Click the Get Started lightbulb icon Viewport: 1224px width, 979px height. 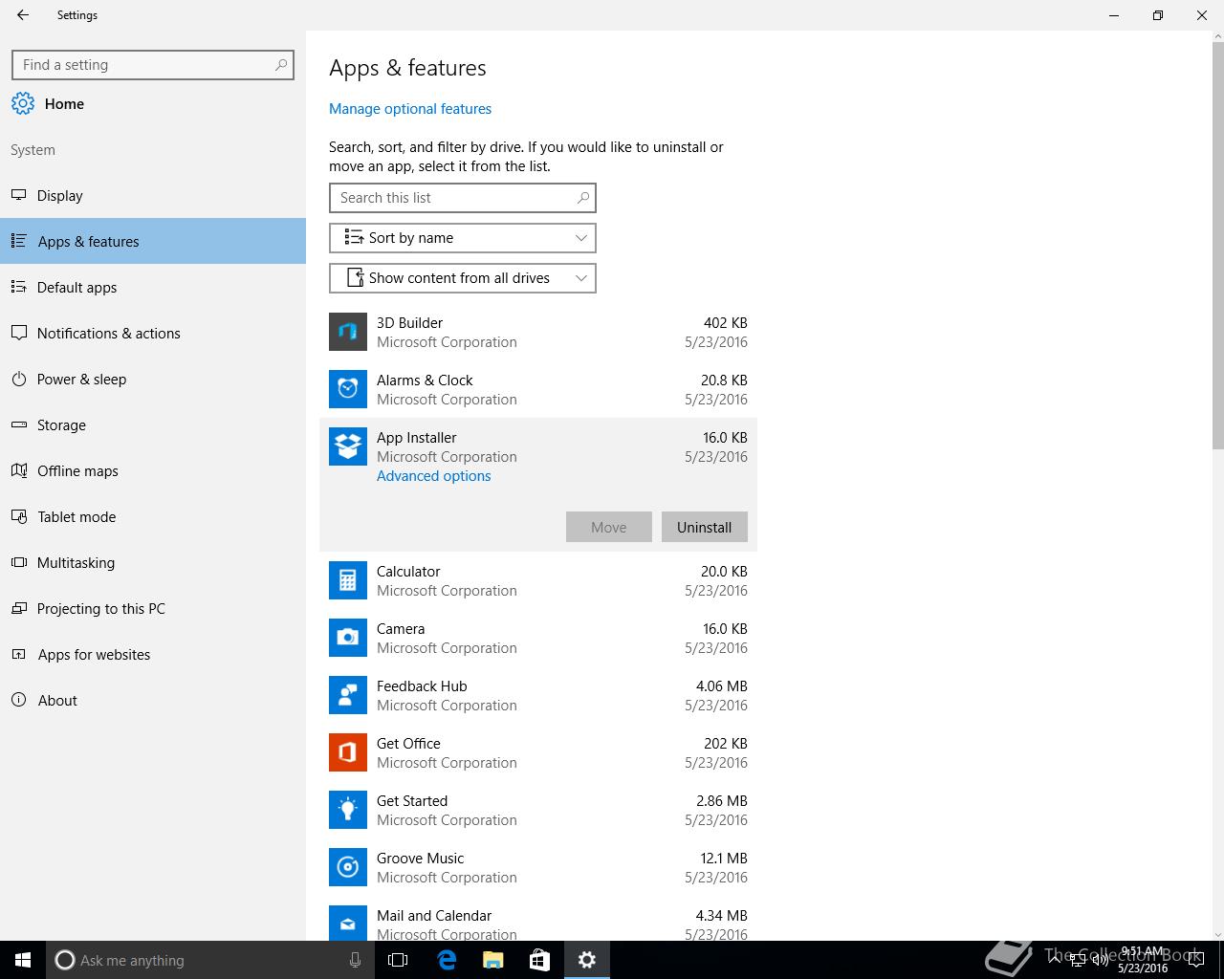348,810
